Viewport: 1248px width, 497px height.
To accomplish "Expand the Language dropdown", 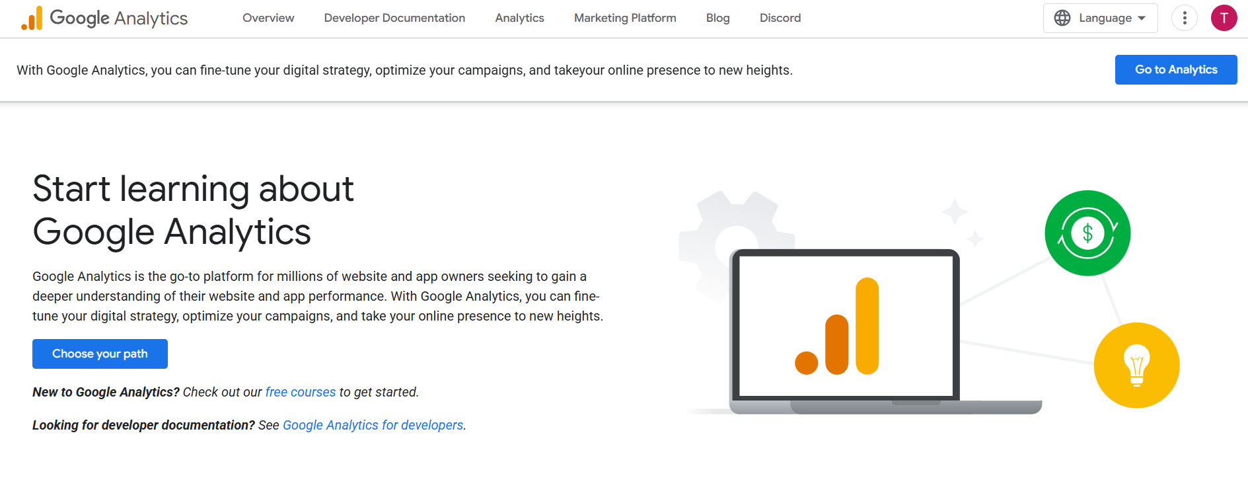I will coord(1100,18).
